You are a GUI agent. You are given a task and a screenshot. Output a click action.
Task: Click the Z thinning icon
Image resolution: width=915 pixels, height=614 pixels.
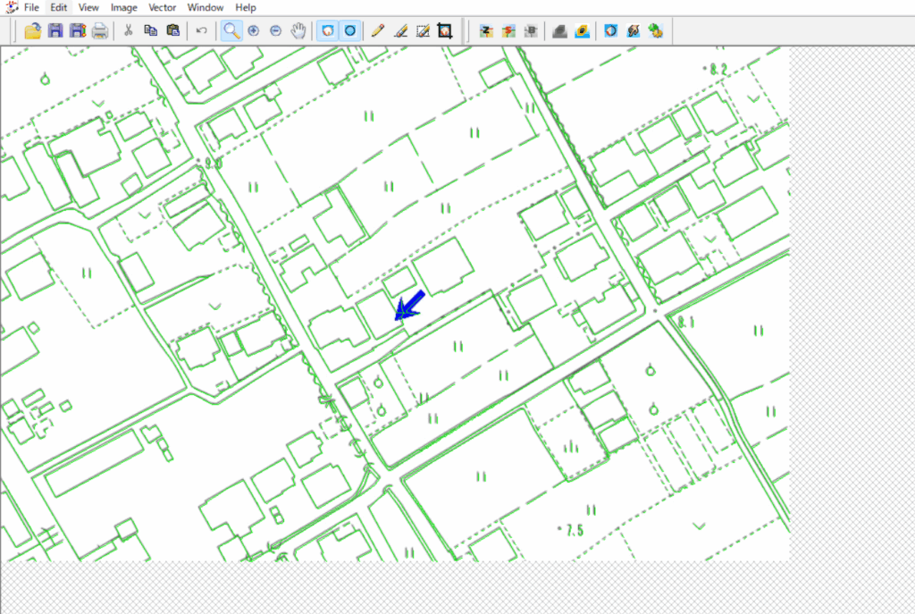486,31
